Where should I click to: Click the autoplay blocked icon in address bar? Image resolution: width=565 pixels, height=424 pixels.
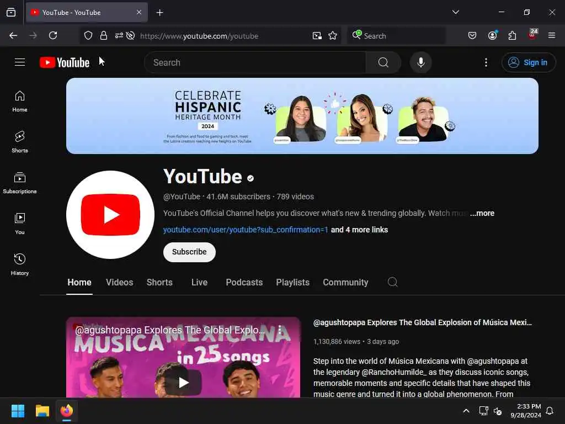point(131,35)
